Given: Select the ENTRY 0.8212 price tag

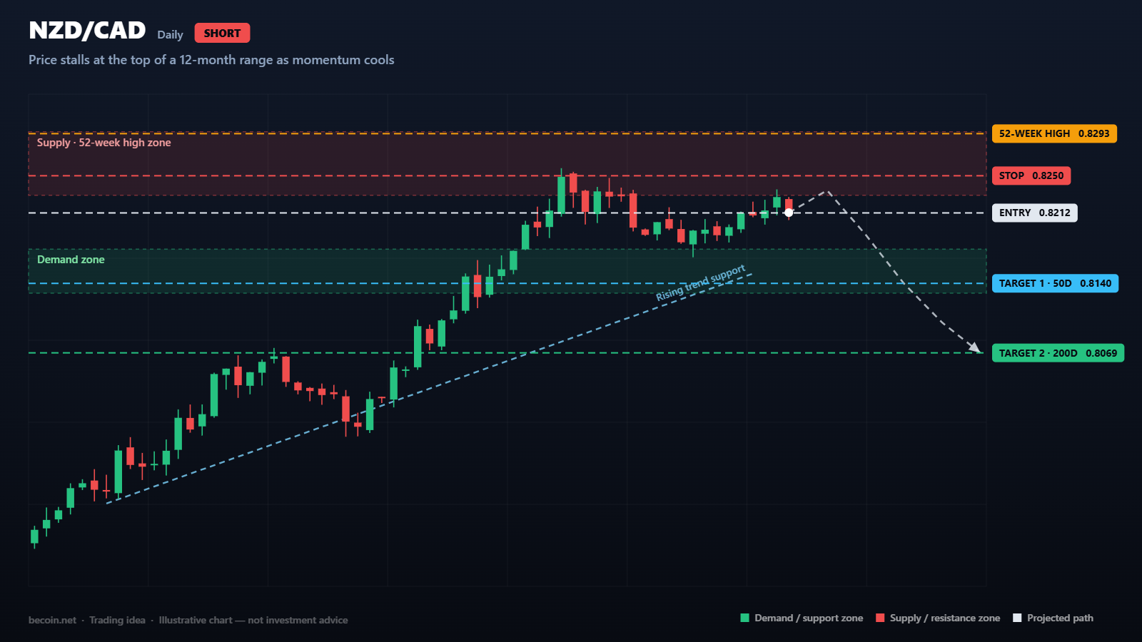Looking at the screenshot, I should click(x=1035, y=213).
